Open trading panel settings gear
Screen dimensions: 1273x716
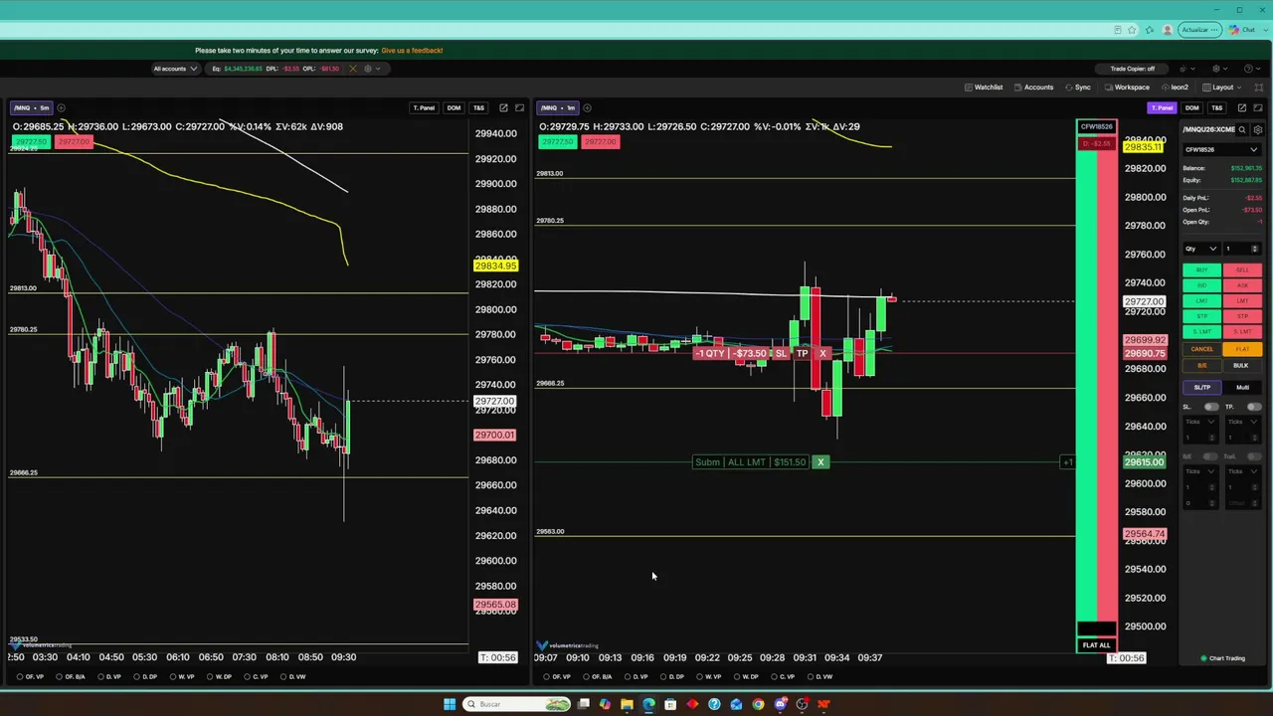click(x=1258, y=129)
